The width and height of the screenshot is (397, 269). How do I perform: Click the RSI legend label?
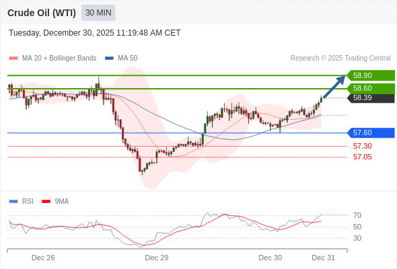(28, 202)
